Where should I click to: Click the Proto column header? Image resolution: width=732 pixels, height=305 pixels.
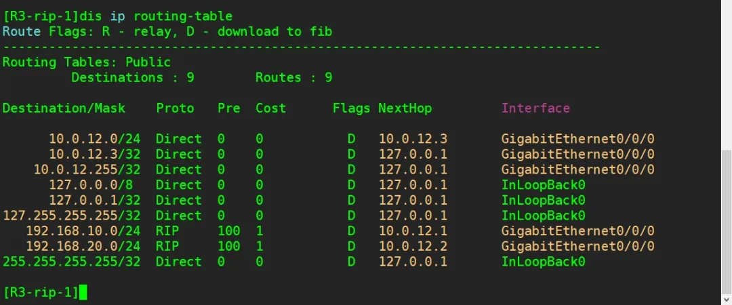coord(175,108)
